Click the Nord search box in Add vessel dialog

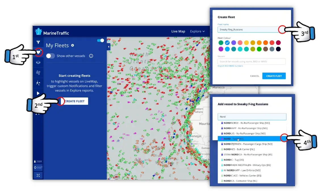pyautogui.click(x=252, y=117)
